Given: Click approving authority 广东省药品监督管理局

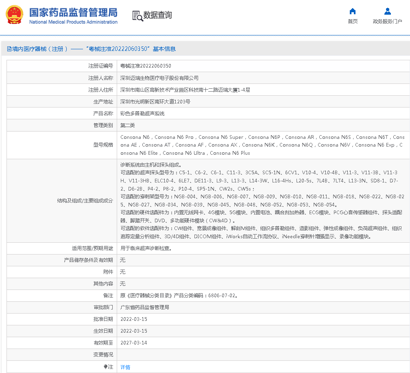Looking at the screenshot, I should click(x=145, y=307).
